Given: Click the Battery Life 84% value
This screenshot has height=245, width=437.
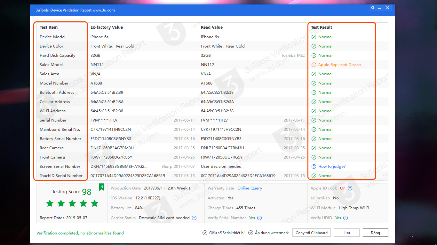Looking at the screenshot, I should tap(139, 208).
